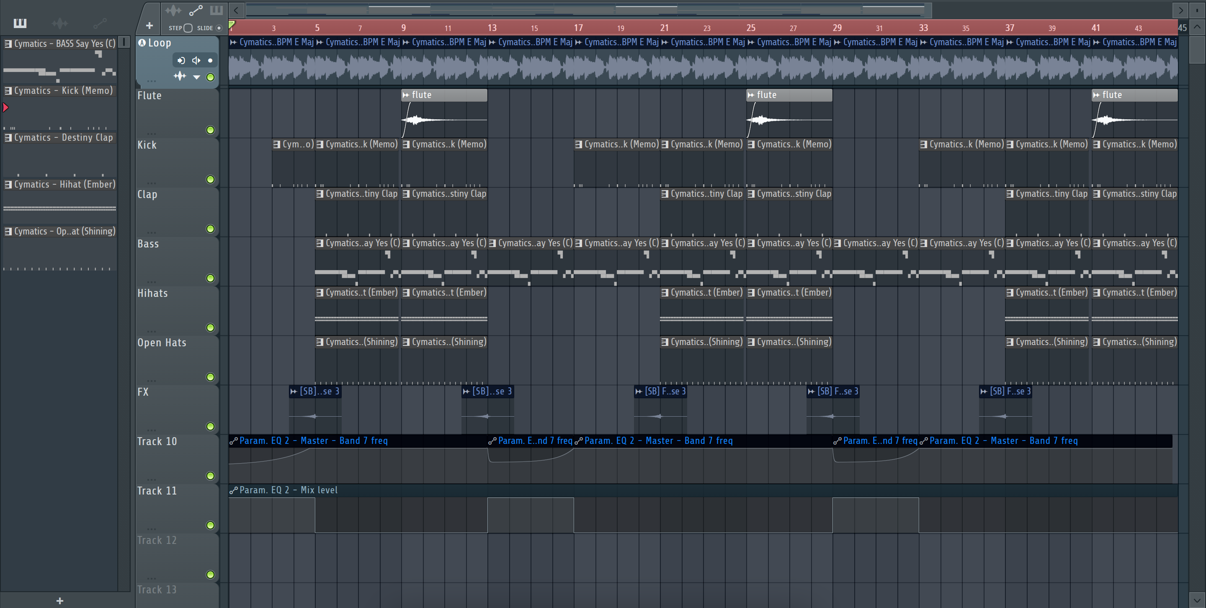Click the vertical scroll up arrow
1206x608 pixels.
click(x=1197, y=27)
